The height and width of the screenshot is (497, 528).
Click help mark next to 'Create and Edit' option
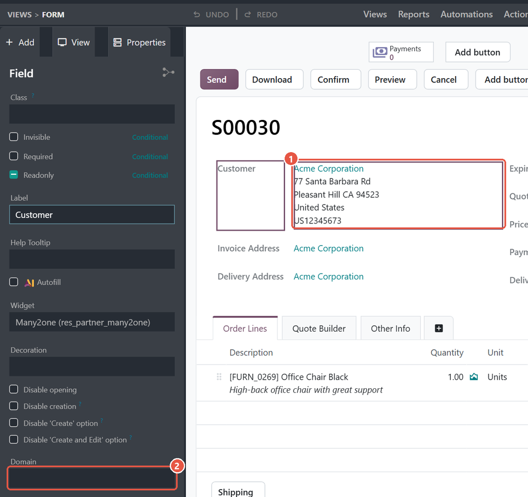point(130,437)
